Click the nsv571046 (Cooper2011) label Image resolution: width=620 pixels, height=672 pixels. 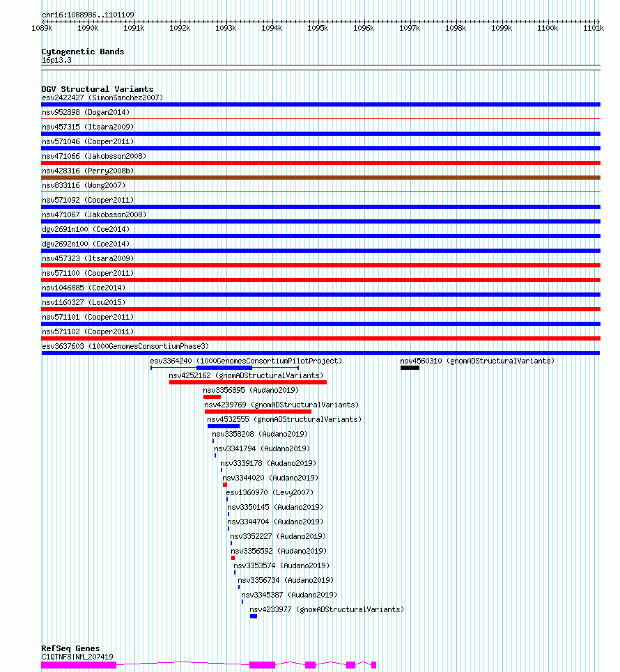click(x=88, y=141)
